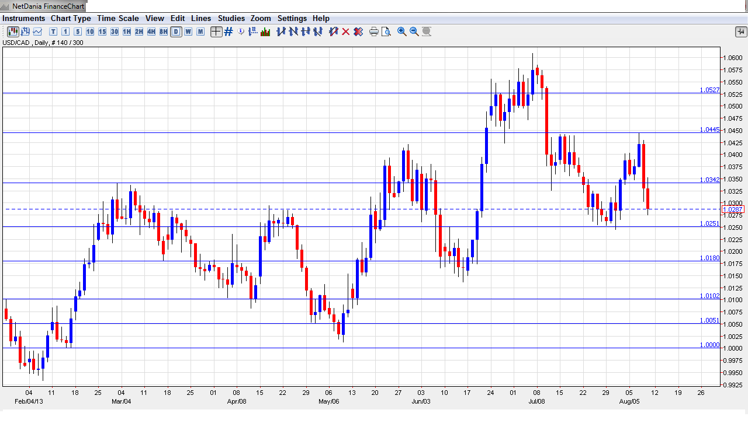The image size is (748, 448).
Task: Open print preview icon
Action: (386, 32)
